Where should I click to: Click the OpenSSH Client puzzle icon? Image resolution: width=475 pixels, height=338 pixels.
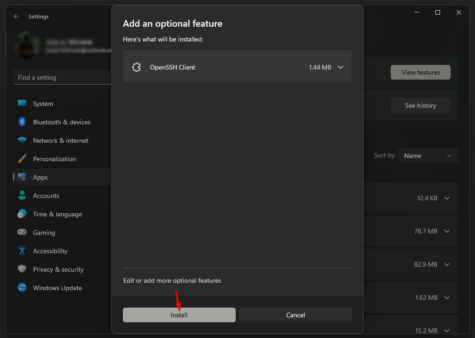click(x=136, y=67)
